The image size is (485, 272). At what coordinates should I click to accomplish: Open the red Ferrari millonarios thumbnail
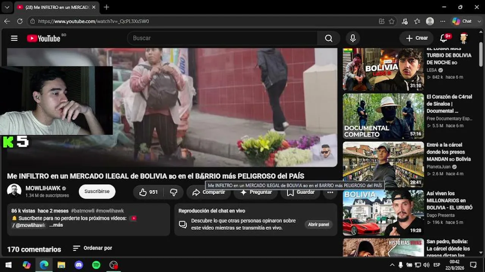(x=383, y=213)
